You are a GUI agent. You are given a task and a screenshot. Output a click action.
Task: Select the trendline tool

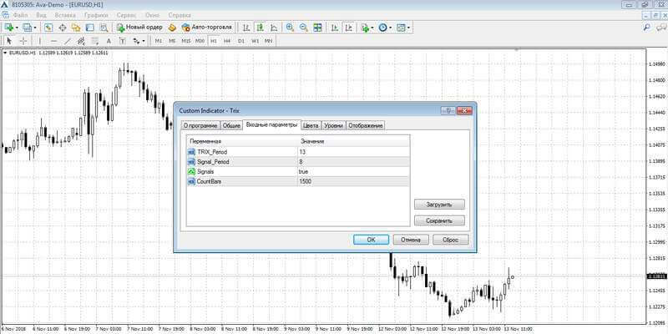(x=68, y=41)
